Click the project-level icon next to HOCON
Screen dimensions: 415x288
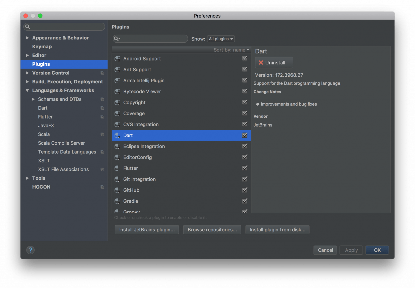(102, 187)
